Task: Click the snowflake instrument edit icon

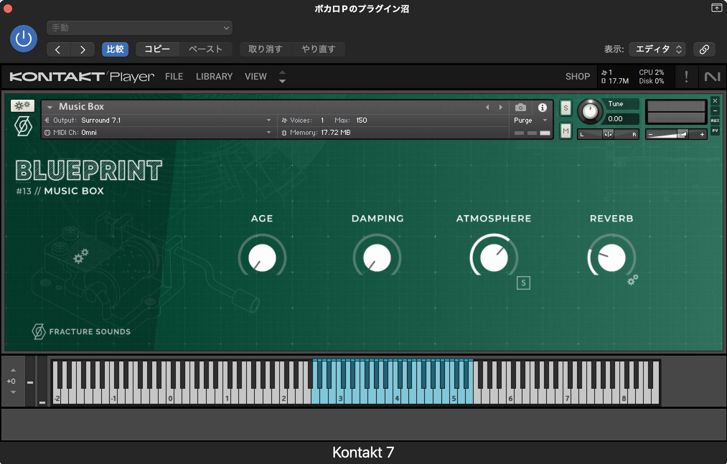Action: tap(23, 105)
